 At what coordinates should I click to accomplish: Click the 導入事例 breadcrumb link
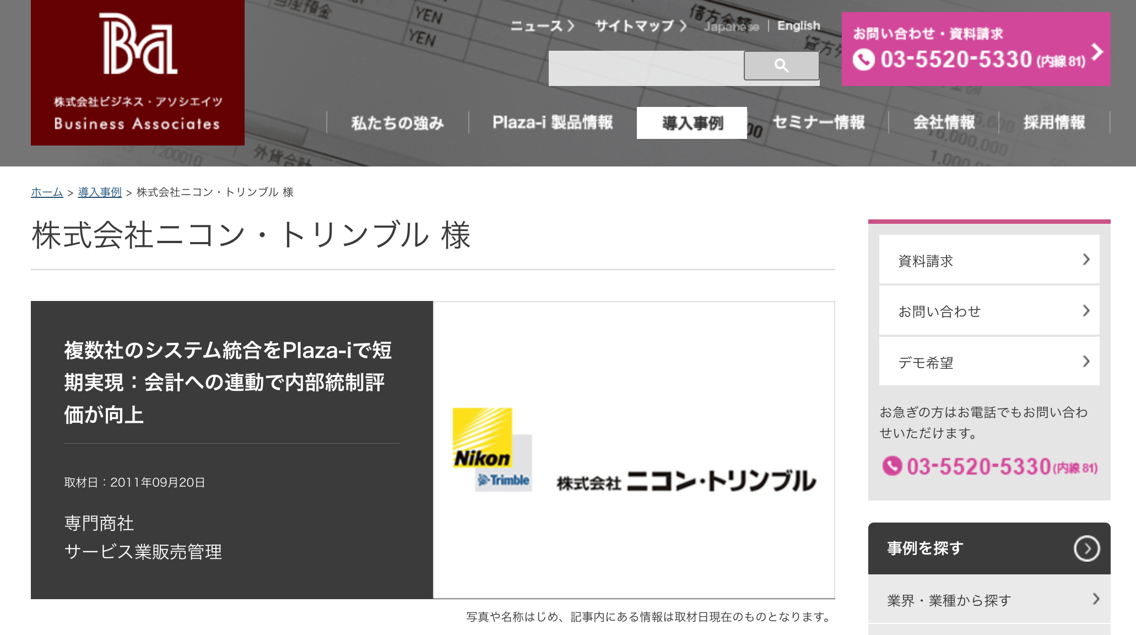pyautogui.click(x=100, y=192)
